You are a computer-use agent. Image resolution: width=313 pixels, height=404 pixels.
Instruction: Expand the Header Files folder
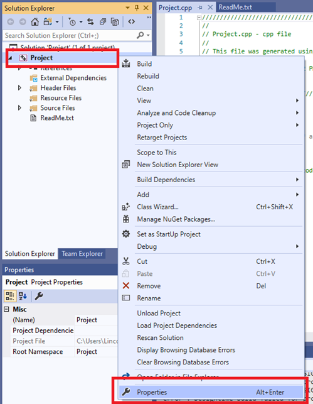[x=19, y=88]
